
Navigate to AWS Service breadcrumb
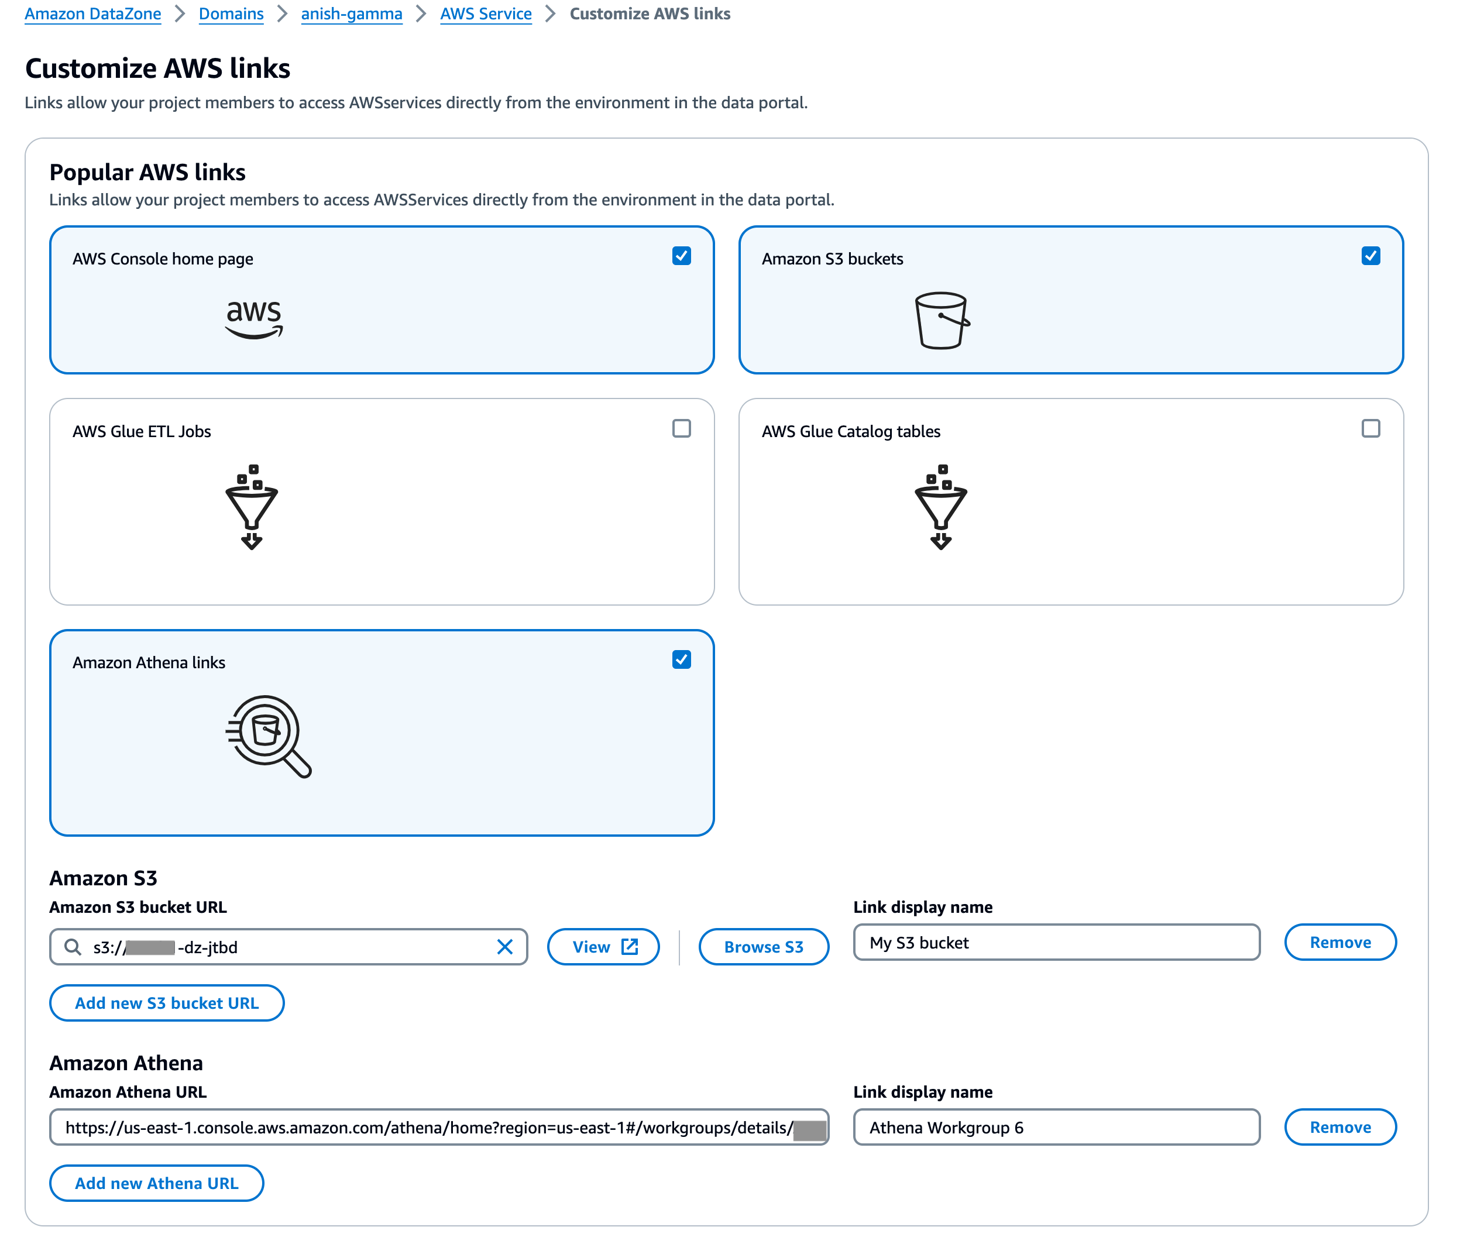[486, 14]
